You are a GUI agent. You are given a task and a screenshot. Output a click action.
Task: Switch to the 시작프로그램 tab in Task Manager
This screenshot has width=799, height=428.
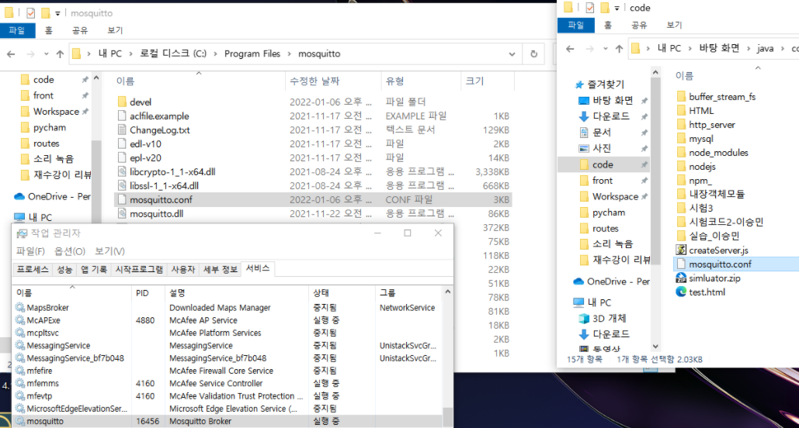point(139,269)
